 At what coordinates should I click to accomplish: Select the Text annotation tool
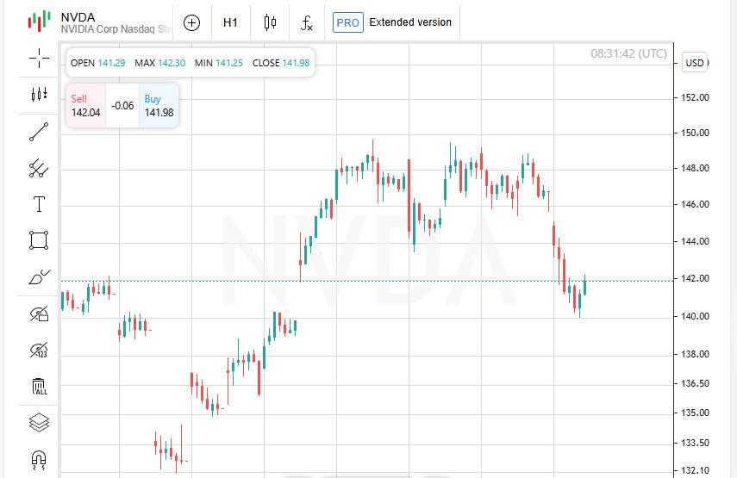pos(39,204)
